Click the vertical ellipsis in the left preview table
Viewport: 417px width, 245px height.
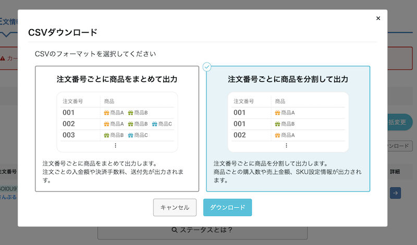click(115, 146)
